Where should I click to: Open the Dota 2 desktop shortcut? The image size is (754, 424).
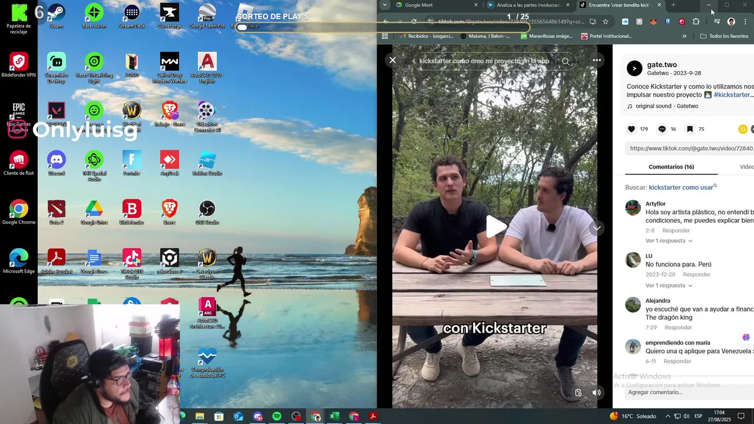(x=57, y=212)
